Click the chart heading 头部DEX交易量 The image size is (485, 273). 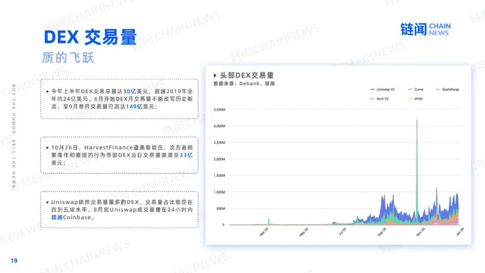coord(247,75)
